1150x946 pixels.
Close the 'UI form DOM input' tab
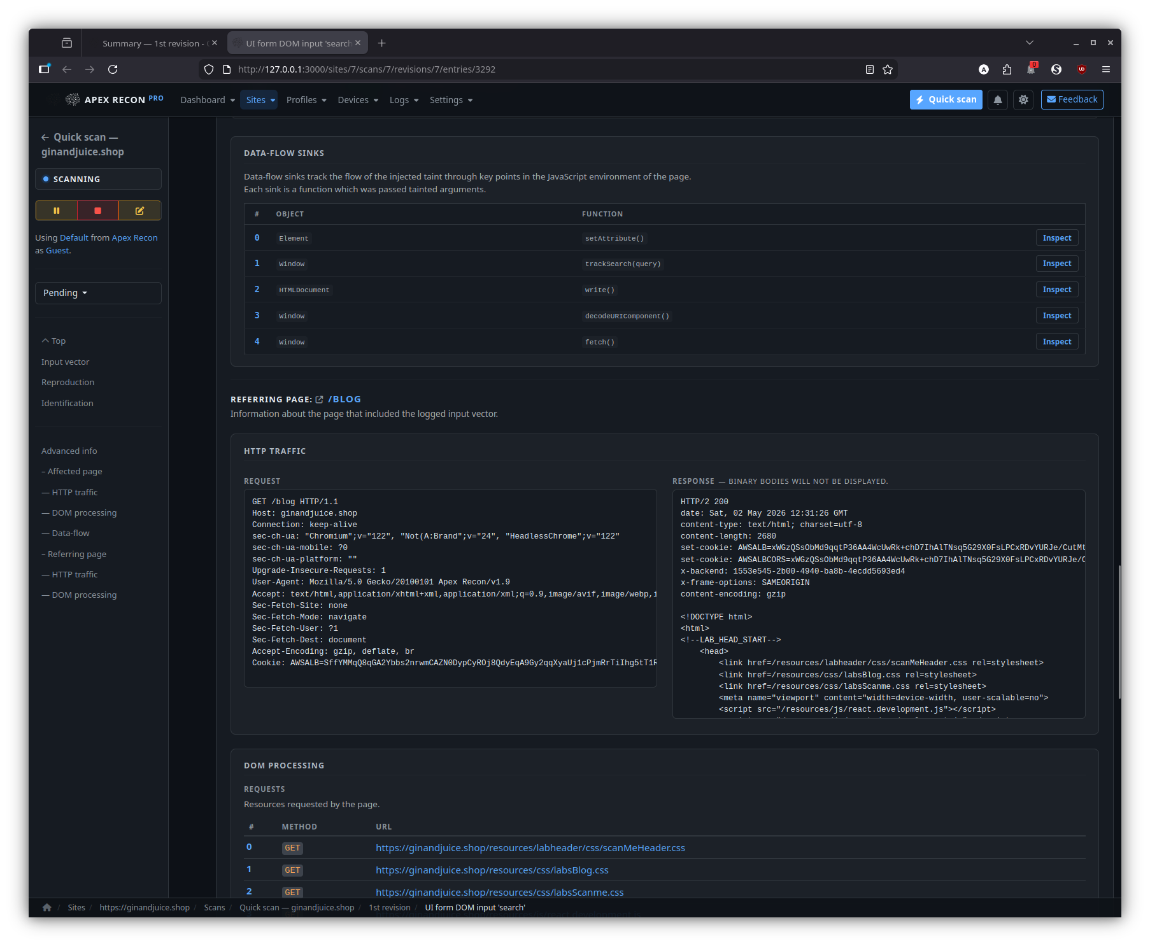click(358, 43)
